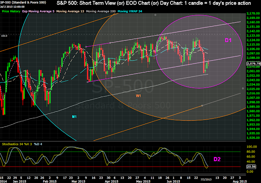The width and height of the screenshot is (261, 183).
Task: Click the 2,016.00 price axis label
Action: point(253,93)
